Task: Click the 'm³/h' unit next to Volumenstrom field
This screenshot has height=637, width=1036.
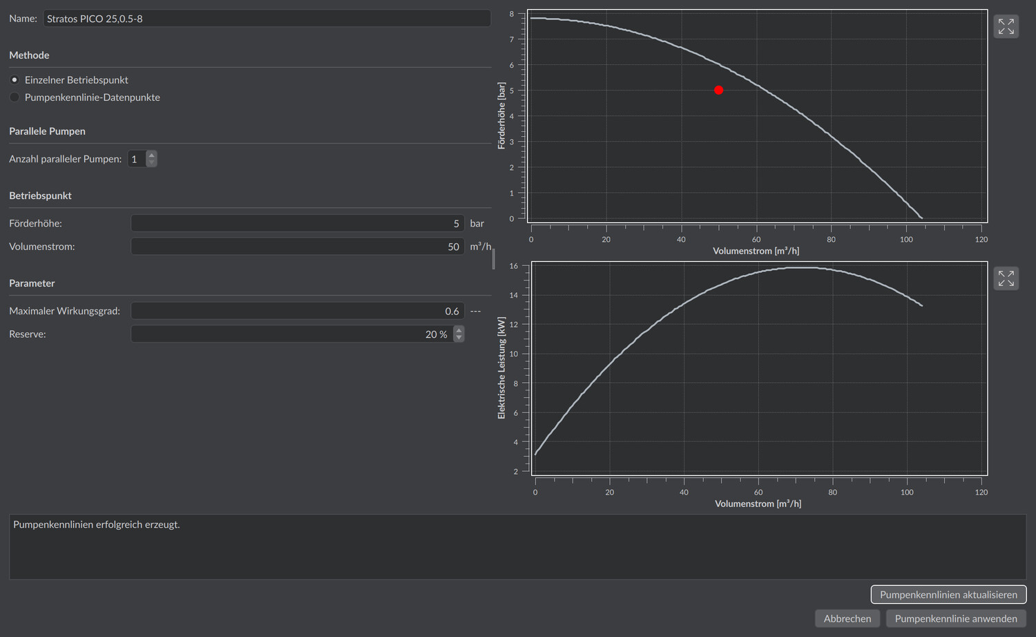Action: coord(481,247)
